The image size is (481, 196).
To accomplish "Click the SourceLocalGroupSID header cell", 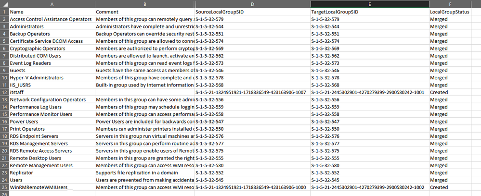I will (253, 12).
